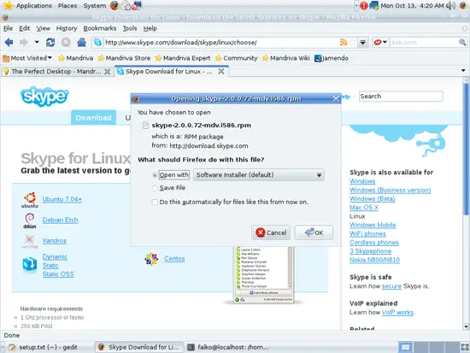
Task: Open the Edit menu
Action: click(x=24, y=28)
